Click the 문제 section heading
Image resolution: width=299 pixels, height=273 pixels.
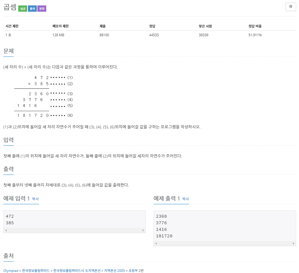(9, 51)
